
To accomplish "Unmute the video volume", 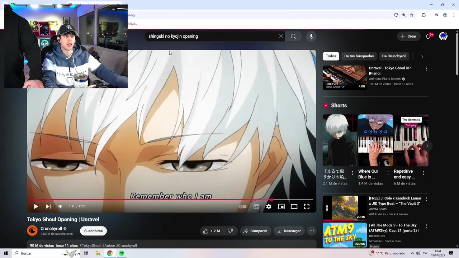I will pos(60,206).
